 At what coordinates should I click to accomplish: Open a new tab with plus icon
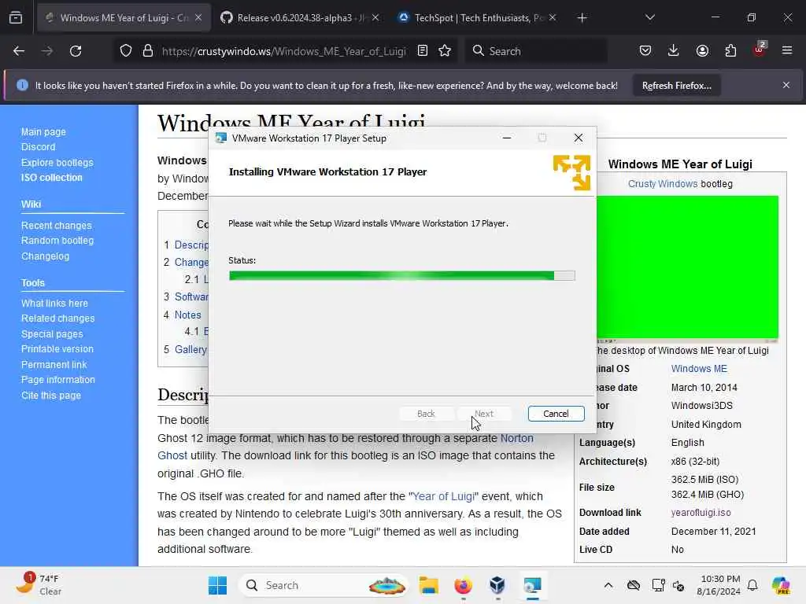[x=582, y=18]
